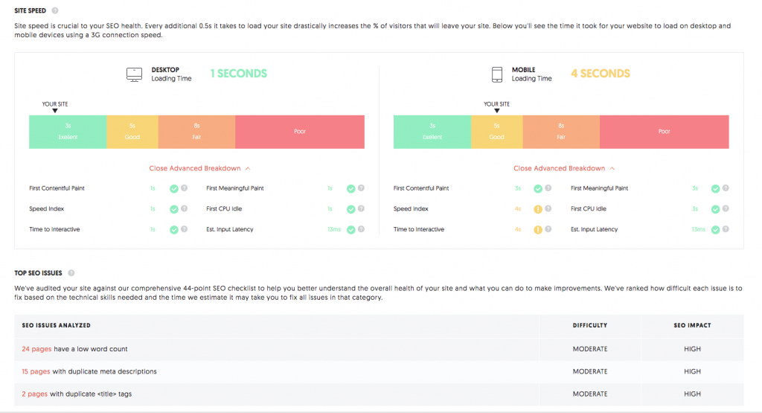Click the desktop Excellent green speed segment

[68, 132]
